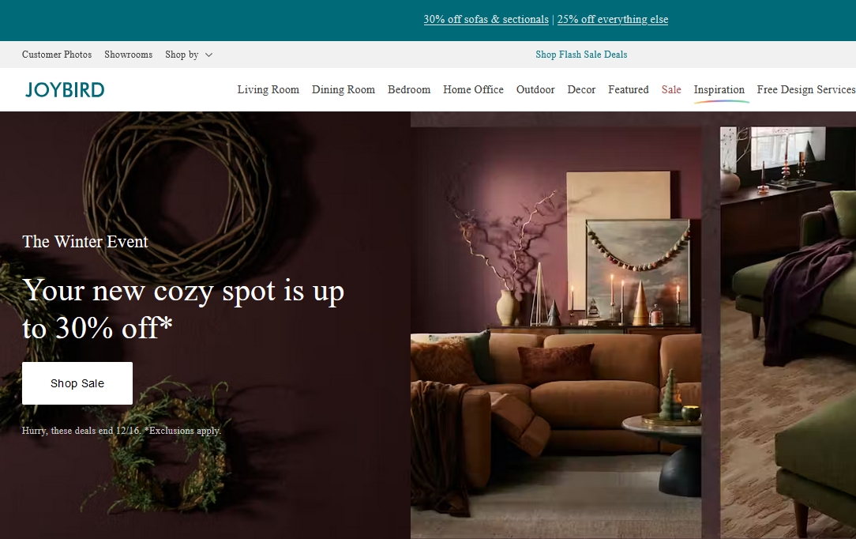
Task: Open Outdoor category menu
Action: click(x=535, y=89)
